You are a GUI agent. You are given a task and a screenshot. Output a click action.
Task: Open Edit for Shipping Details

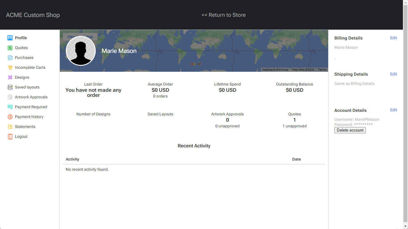click(x=393, y=74)
